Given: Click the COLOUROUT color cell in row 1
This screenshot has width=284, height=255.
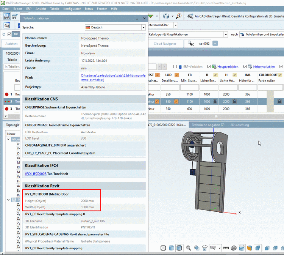Looking at the screenshot, I should click(x=270, y=94).
